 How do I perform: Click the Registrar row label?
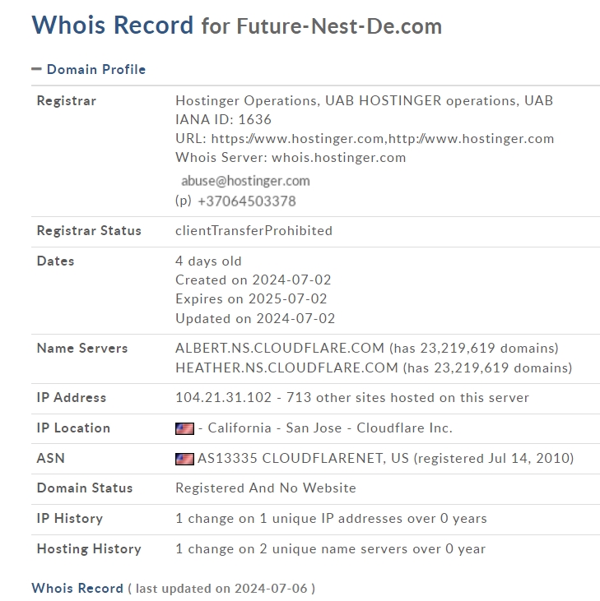[67, 101]
